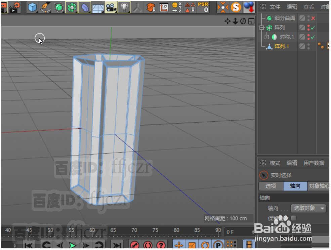Image resolution: width=331 pixels, height=250 pixels.
Task: Add a light bulb object
Action: (x=124, y=7)
